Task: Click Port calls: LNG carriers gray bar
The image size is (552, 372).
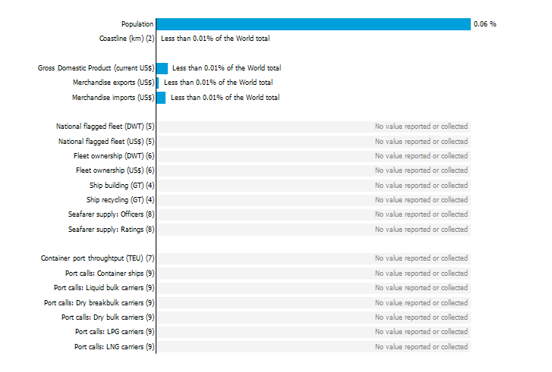Action: tap(314, 347)
